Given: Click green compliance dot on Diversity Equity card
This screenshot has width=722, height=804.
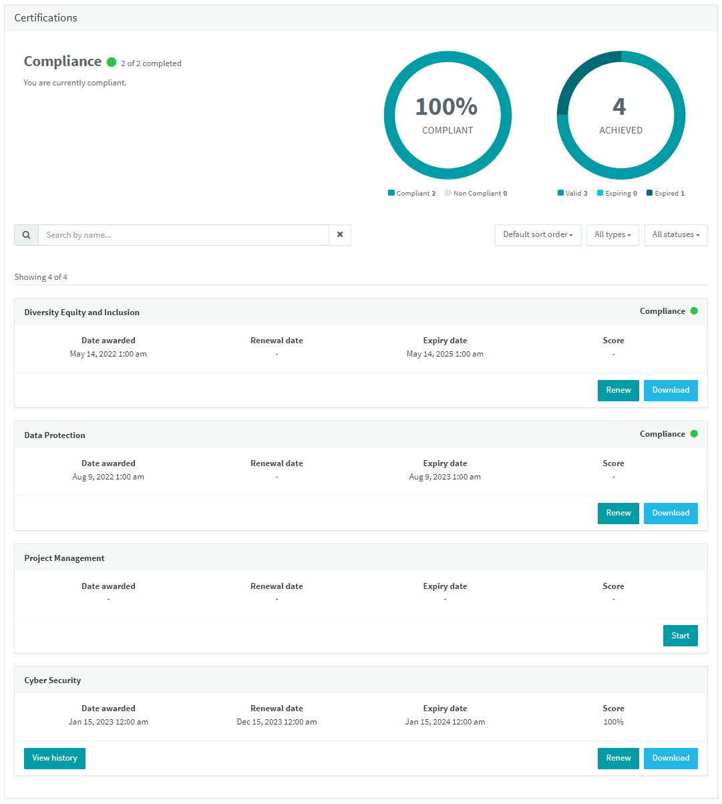Looking at the screenshot, I should click(694, 311).
